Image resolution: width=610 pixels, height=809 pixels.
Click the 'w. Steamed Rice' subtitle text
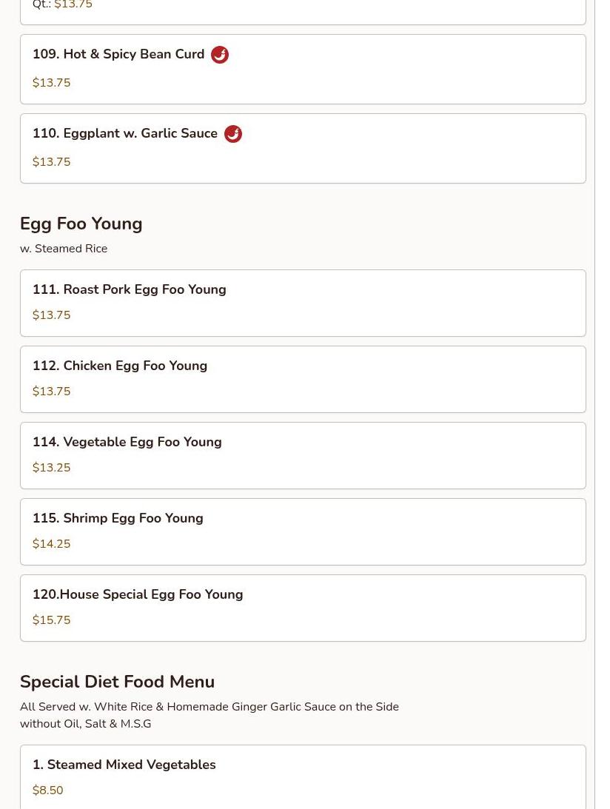coord(64,248)
